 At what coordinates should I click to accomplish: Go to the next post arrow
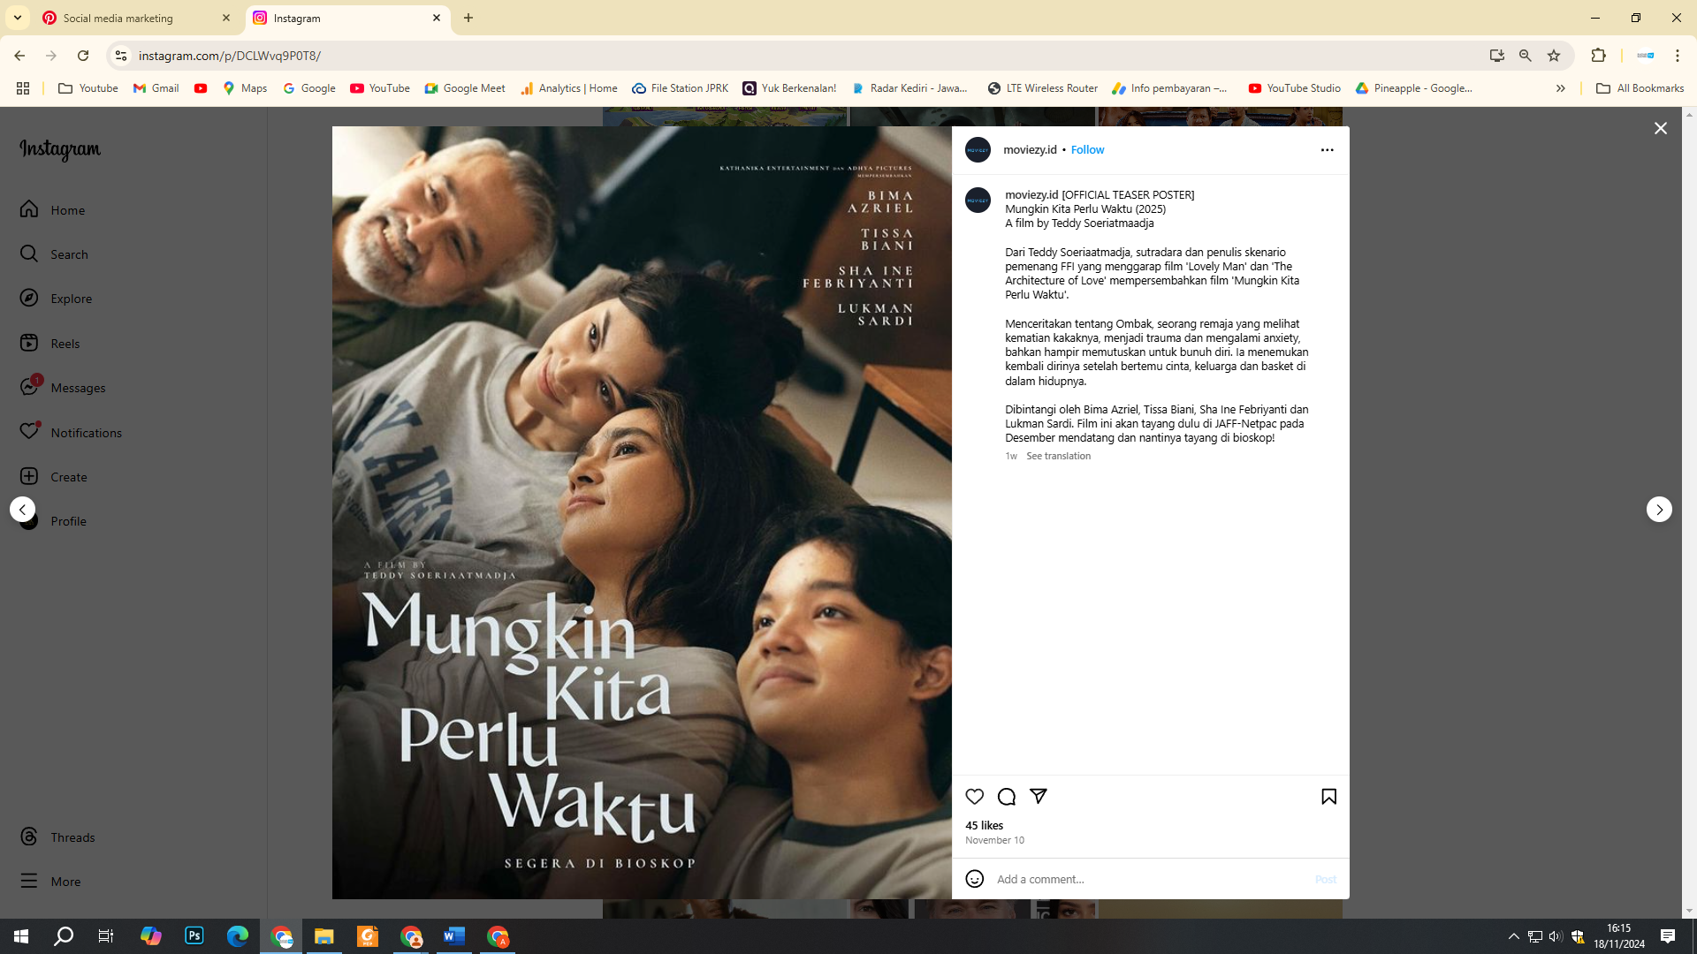click(1659, 510)
